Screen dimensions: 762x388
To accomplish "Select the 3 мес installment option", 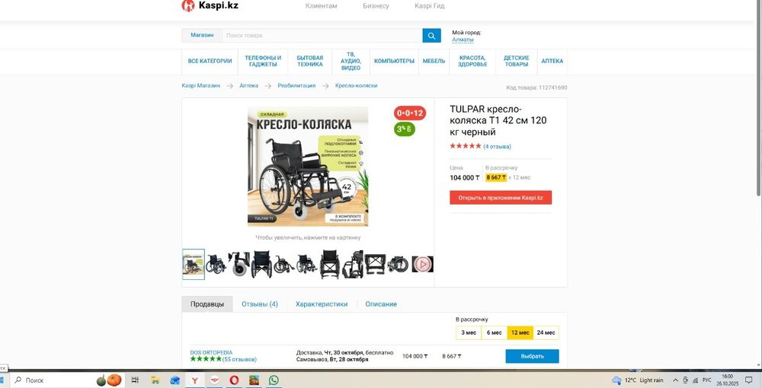I will click(x=469, y=332).
